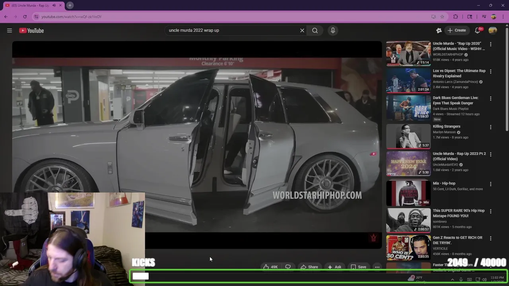Bookmark this tab with the star
The width and height of the screenshot is (509, 286).
tap(442, 17)
